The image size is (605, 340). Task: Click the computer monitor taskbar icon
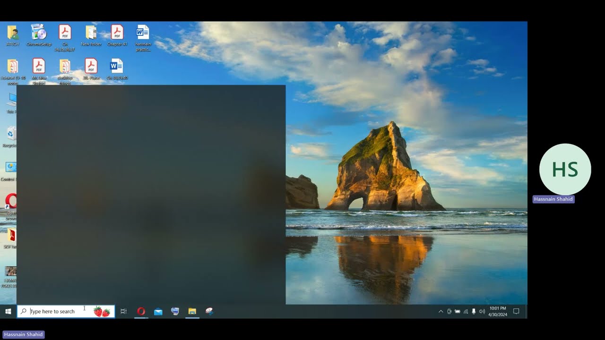(x=175, y=311)
